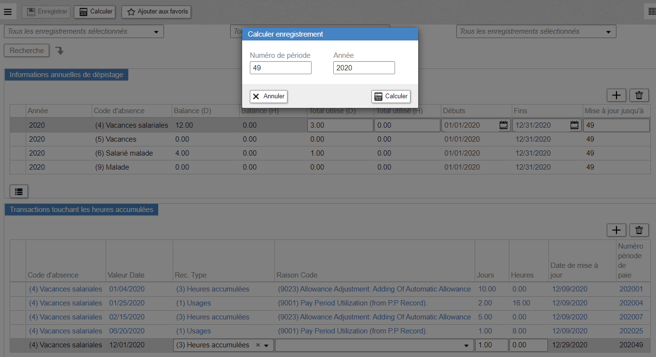Add a new accumulated hours transaction
656x357 pixels.
coord(616,230)
